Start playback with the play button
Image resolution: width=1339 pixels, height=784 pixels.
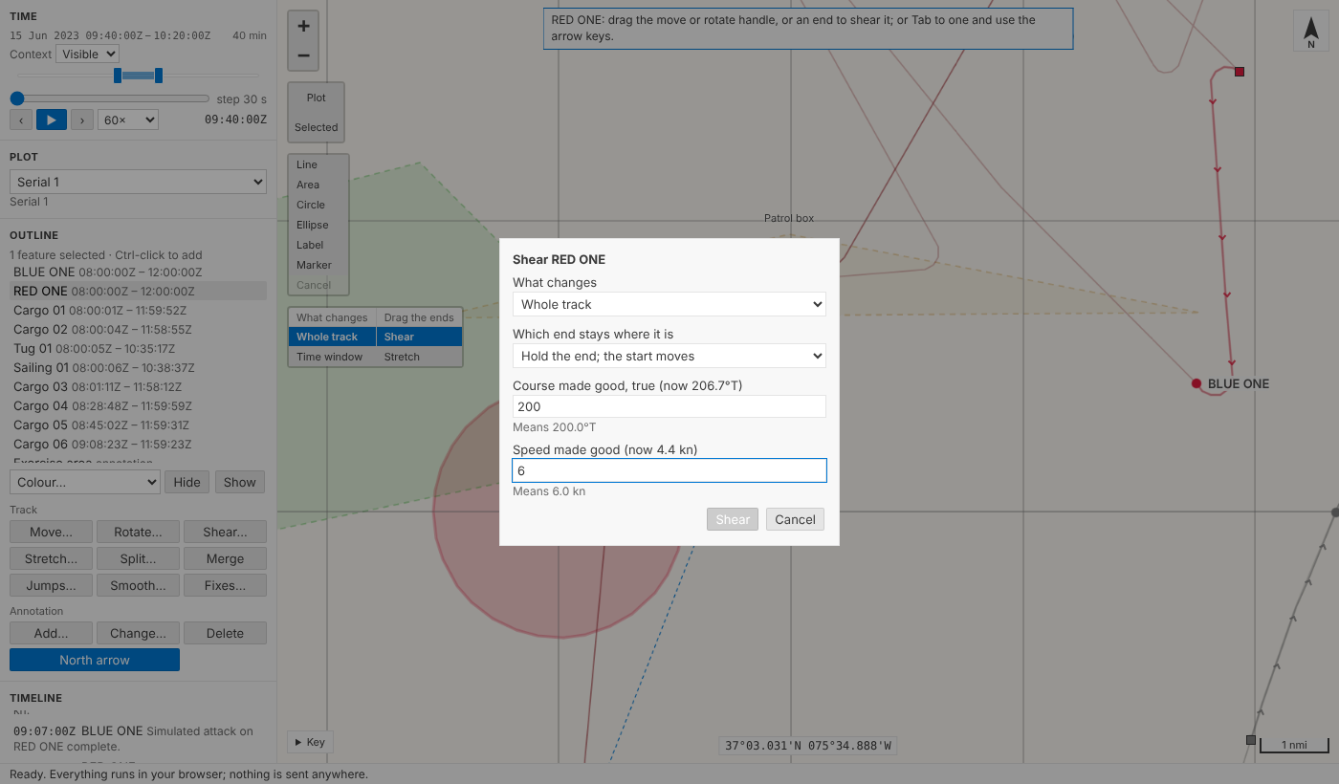[x=52, y=120]
